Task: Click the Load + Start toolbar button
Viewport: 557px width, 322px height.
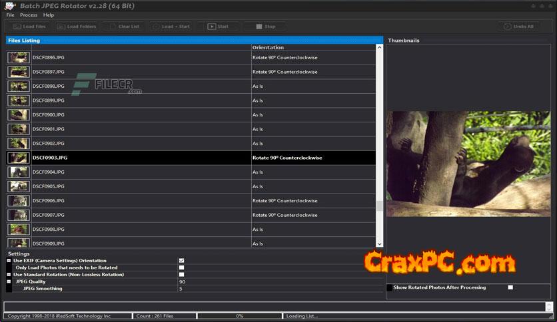Action: tap(171, 27)
